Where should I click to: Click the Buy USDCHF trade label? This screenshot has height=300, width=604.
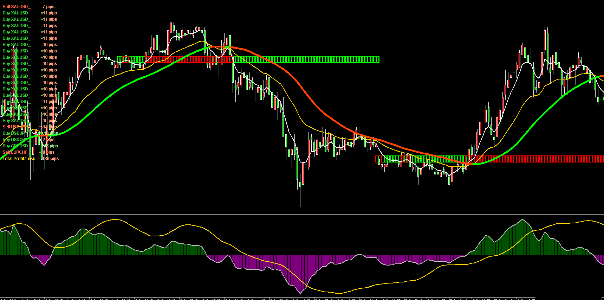[28, 140]
